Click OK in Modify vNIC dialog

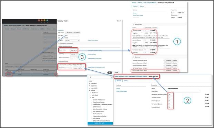coord(110,72)
